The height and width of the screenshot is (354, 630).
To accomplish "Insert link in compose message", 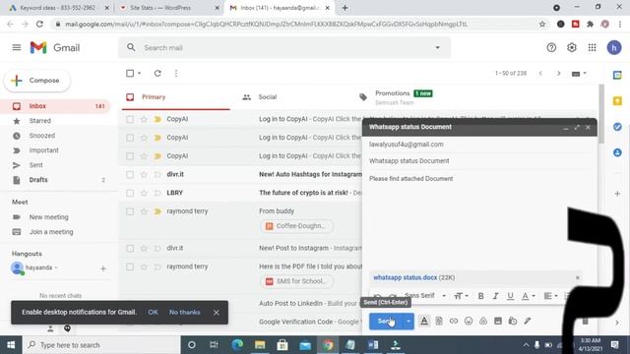I will click(x=454, y=321).
